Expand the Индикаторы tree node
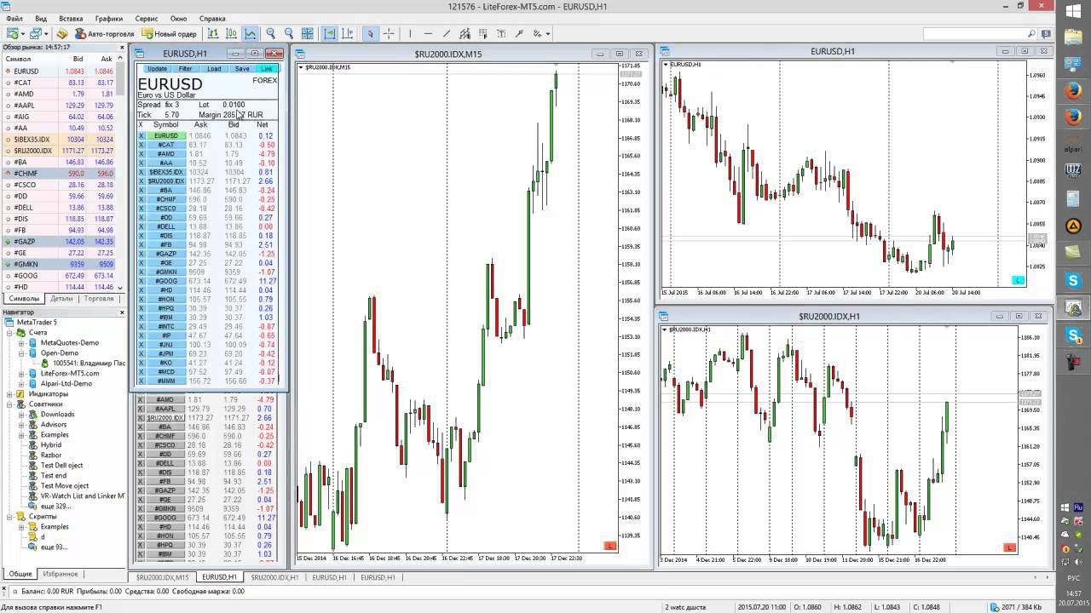The width and height of the screenshot is (1091, 613). (x=10, y=394)
